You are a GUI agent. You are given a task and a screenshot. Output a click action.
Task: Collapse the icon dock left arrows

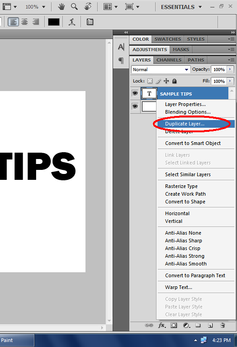pos(126,32)
